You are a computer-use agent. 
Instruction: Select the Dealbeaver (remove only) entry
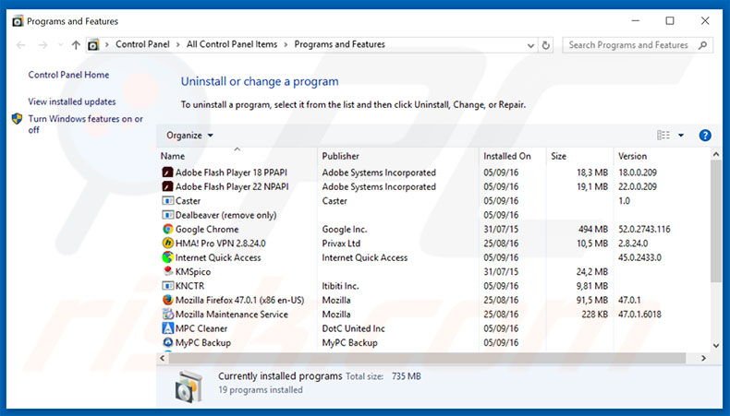pyautogui.click(x=225, y=215)
